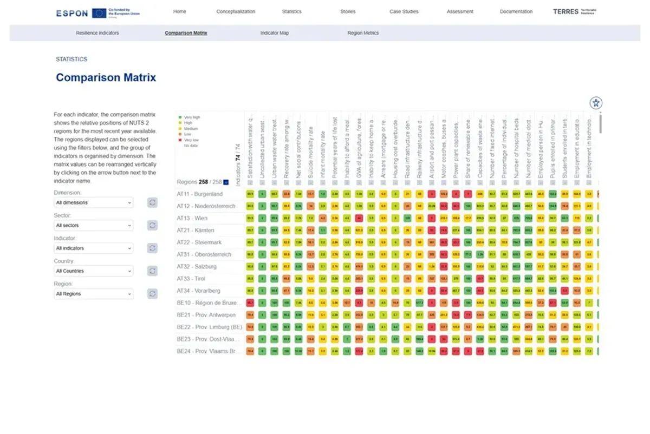Image resolution: width=650 pixels, height=434 pixels.
Task: Toggle the Medium legend entry
Action: pyautogui.click(x=180, y=128)
